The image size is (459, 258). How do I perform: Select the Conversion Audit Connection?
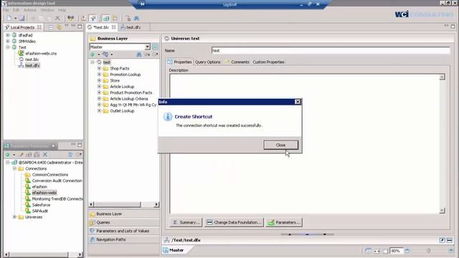(x=57, y=181)
